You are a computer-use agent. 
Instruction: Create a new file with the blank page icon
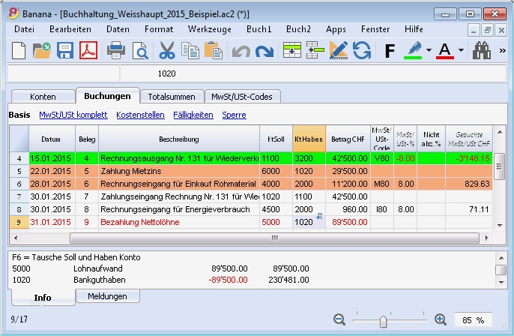coord(19,51)
